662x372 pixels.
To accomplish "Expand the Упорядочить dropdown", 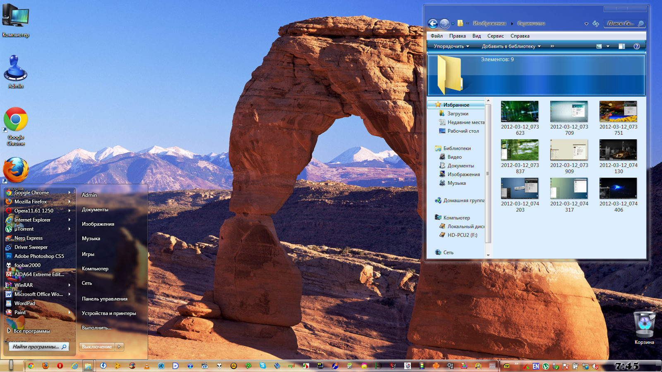I will point(451,46).
